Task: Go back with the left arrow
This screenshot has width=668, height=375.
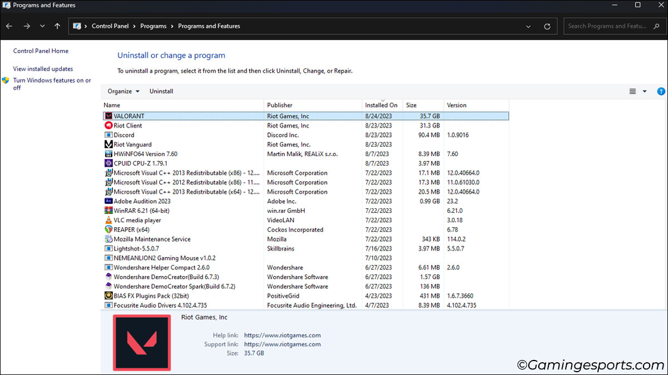Action: 9,26
